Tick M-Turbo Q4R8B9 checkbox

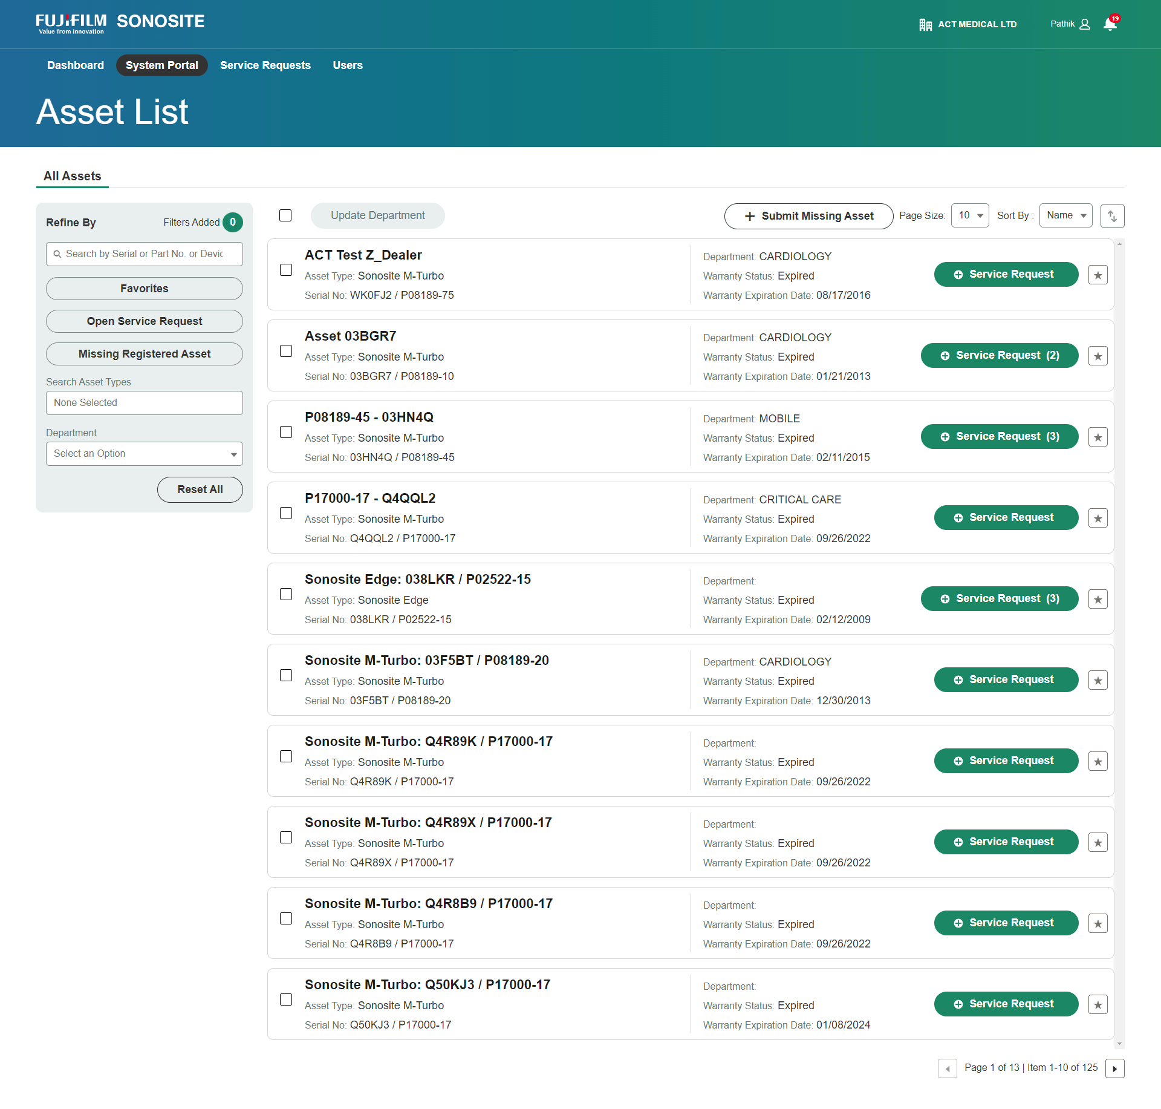286,918
